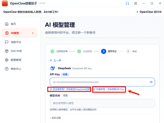
Task: Open the Skill 市场 sidebar item
Action: click(20, 51)
